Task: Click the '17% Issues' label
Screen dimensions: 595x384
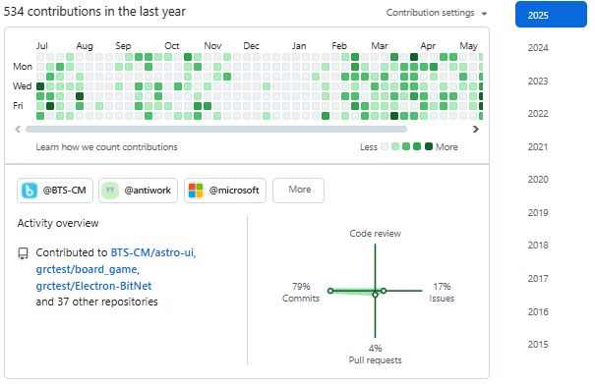Action: pyautogui.click(x=442, y=293)
